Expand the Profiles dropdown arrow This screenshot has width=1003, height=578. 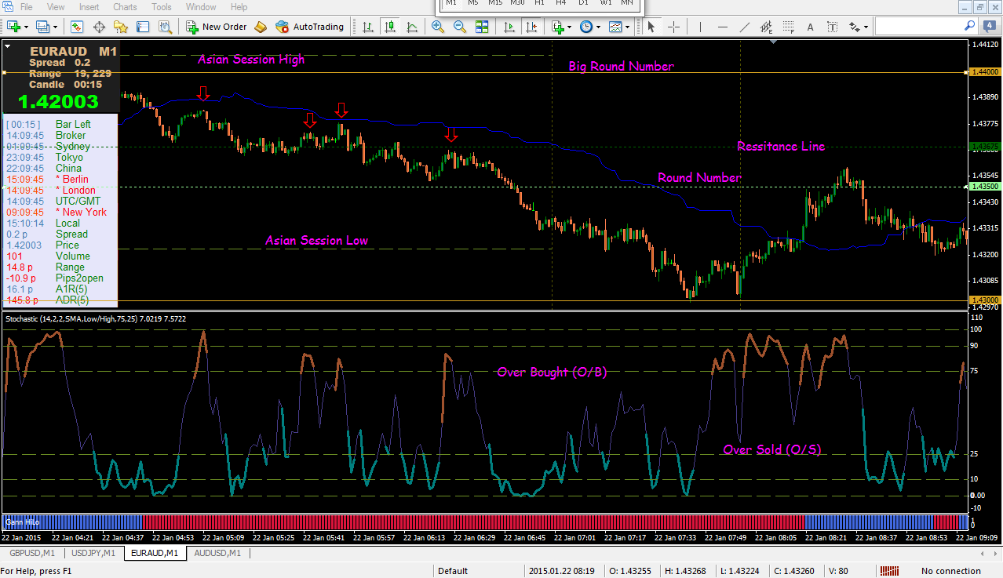click(54, 27)
